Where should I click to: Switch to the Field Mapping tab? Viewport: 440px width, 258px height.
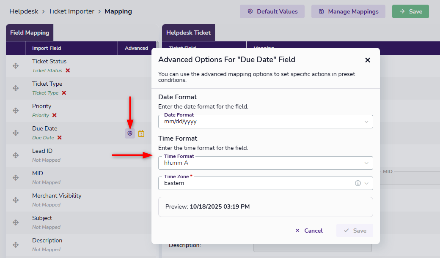[x=30, y=33]
